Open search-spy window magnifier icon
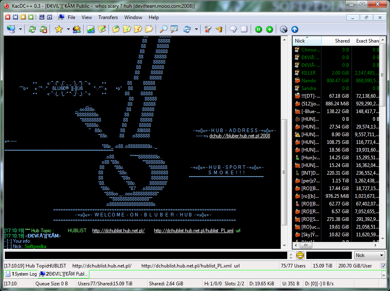Screen dimensions: 390x291 [174, 29]
